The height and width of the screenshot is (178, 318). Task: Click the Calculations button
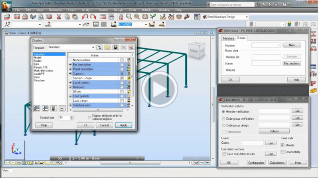[x=277, y=163]
